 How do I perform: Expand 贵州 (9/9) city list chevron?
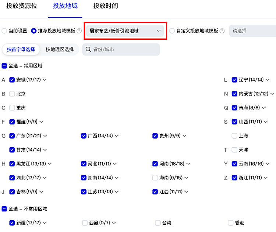[x=184, y=136]
